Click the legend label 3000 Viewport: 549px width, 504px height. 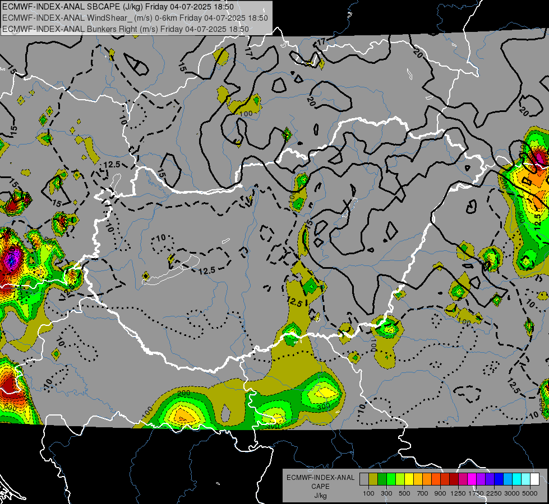pyautogui.click(x=512, y=493)
